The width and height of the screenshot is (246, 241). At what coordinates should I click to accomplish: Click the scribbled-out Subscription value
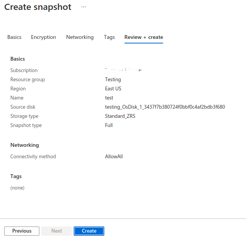[120, 70]
